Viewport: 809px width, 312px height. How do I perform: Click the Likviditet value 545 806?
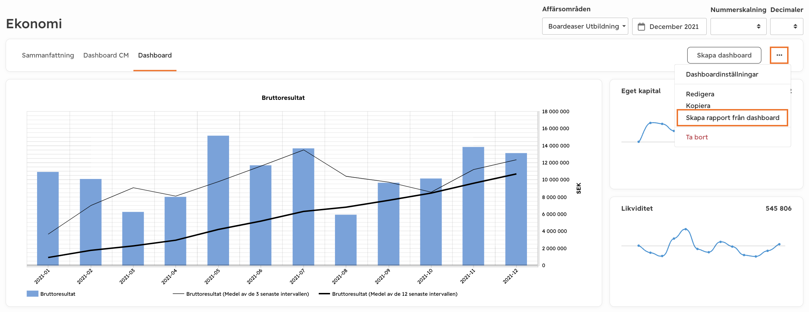778,208
